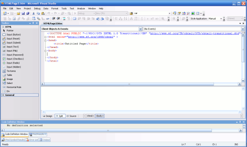The image size is (247, 147).
Task: Click the <body> tag navigator button
Action: (100, 116)
